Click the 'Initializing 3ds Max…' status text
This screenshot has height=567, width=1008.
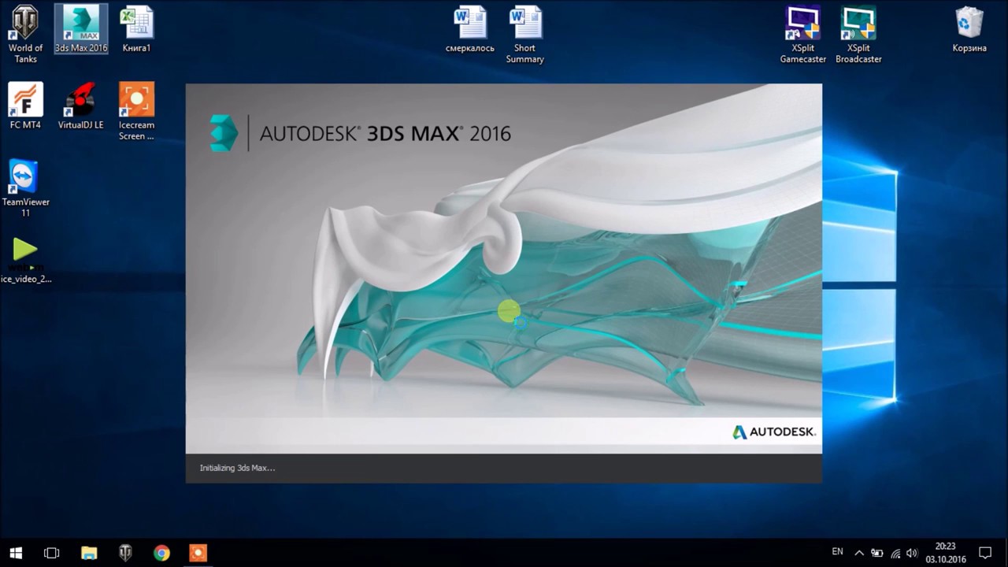(x=237, y=468)
